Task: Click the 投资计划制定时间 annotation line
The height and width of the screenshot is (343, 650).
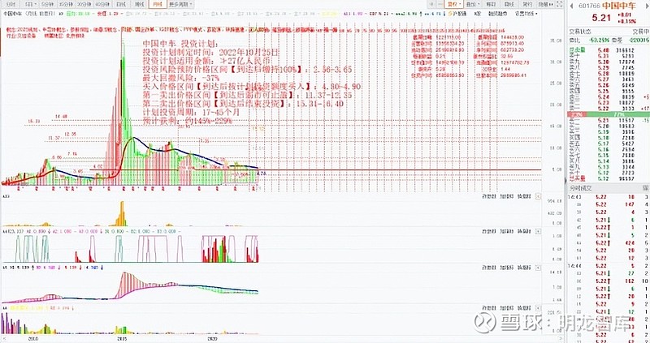Action: coord(211,53)
